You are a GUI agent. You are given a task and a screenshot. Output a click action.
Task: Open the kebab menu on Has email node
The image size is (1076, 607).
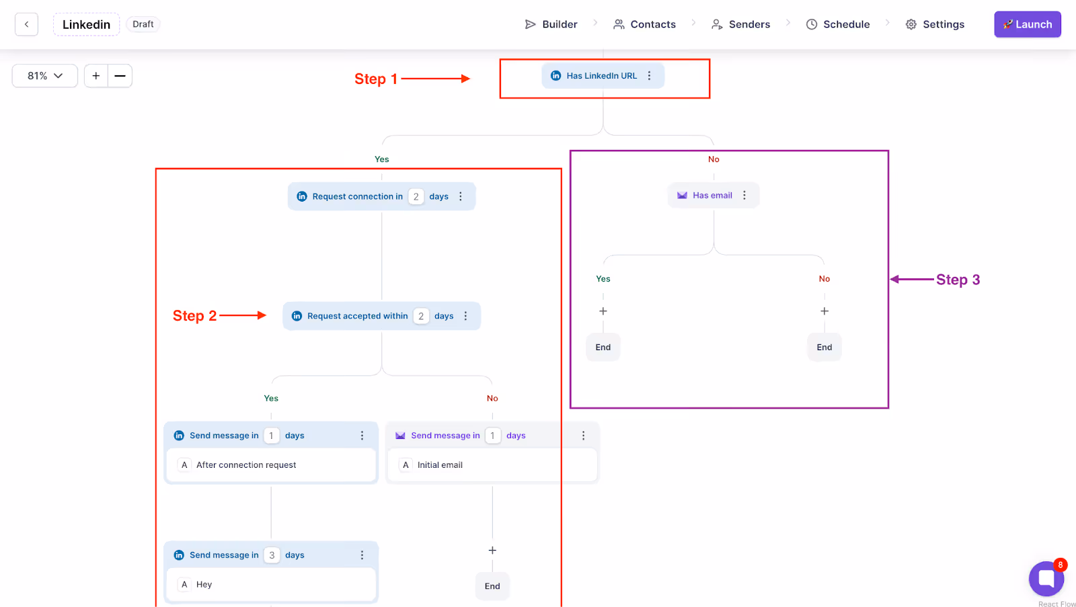(x=744, y=195)
